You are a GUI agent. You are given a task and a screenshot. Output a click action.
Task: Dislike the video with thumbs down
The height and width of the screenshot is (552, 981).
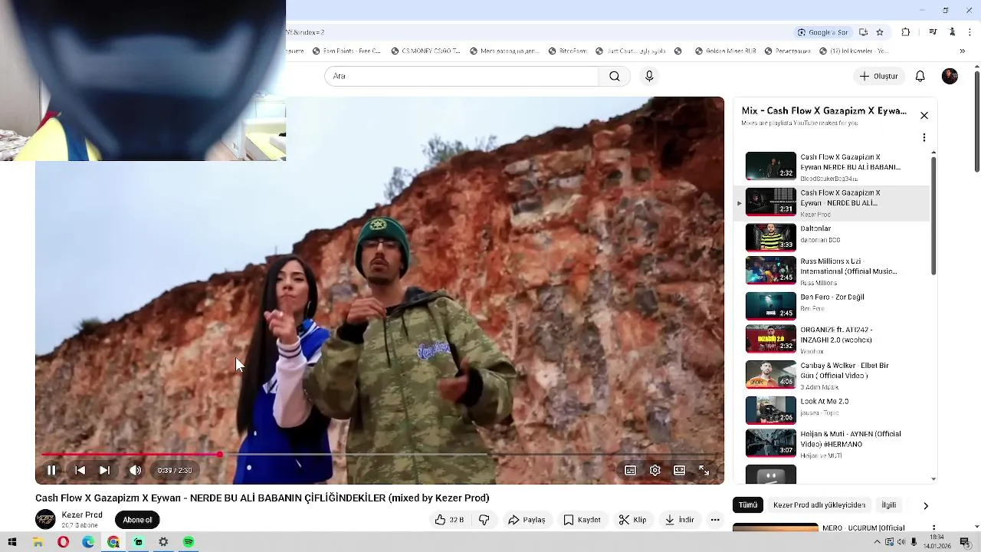(484, 520)
